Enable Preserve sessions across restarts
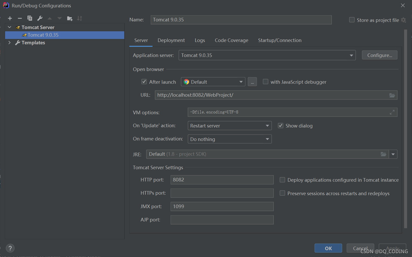 (x=282, y=193)
